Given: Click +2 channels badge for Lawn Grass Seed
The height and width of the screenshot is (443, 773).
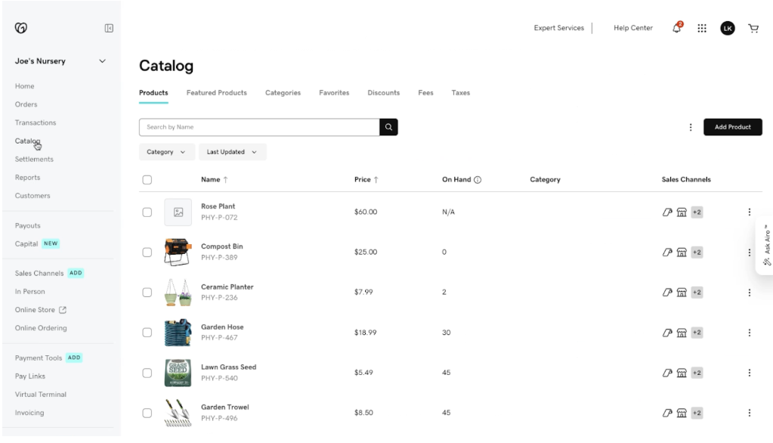Looking at the screenshot, I should point(697,373).
